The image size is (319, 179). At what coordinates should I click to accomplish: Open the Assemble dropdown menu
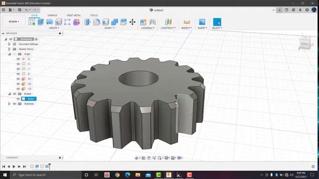click(148, 28)
